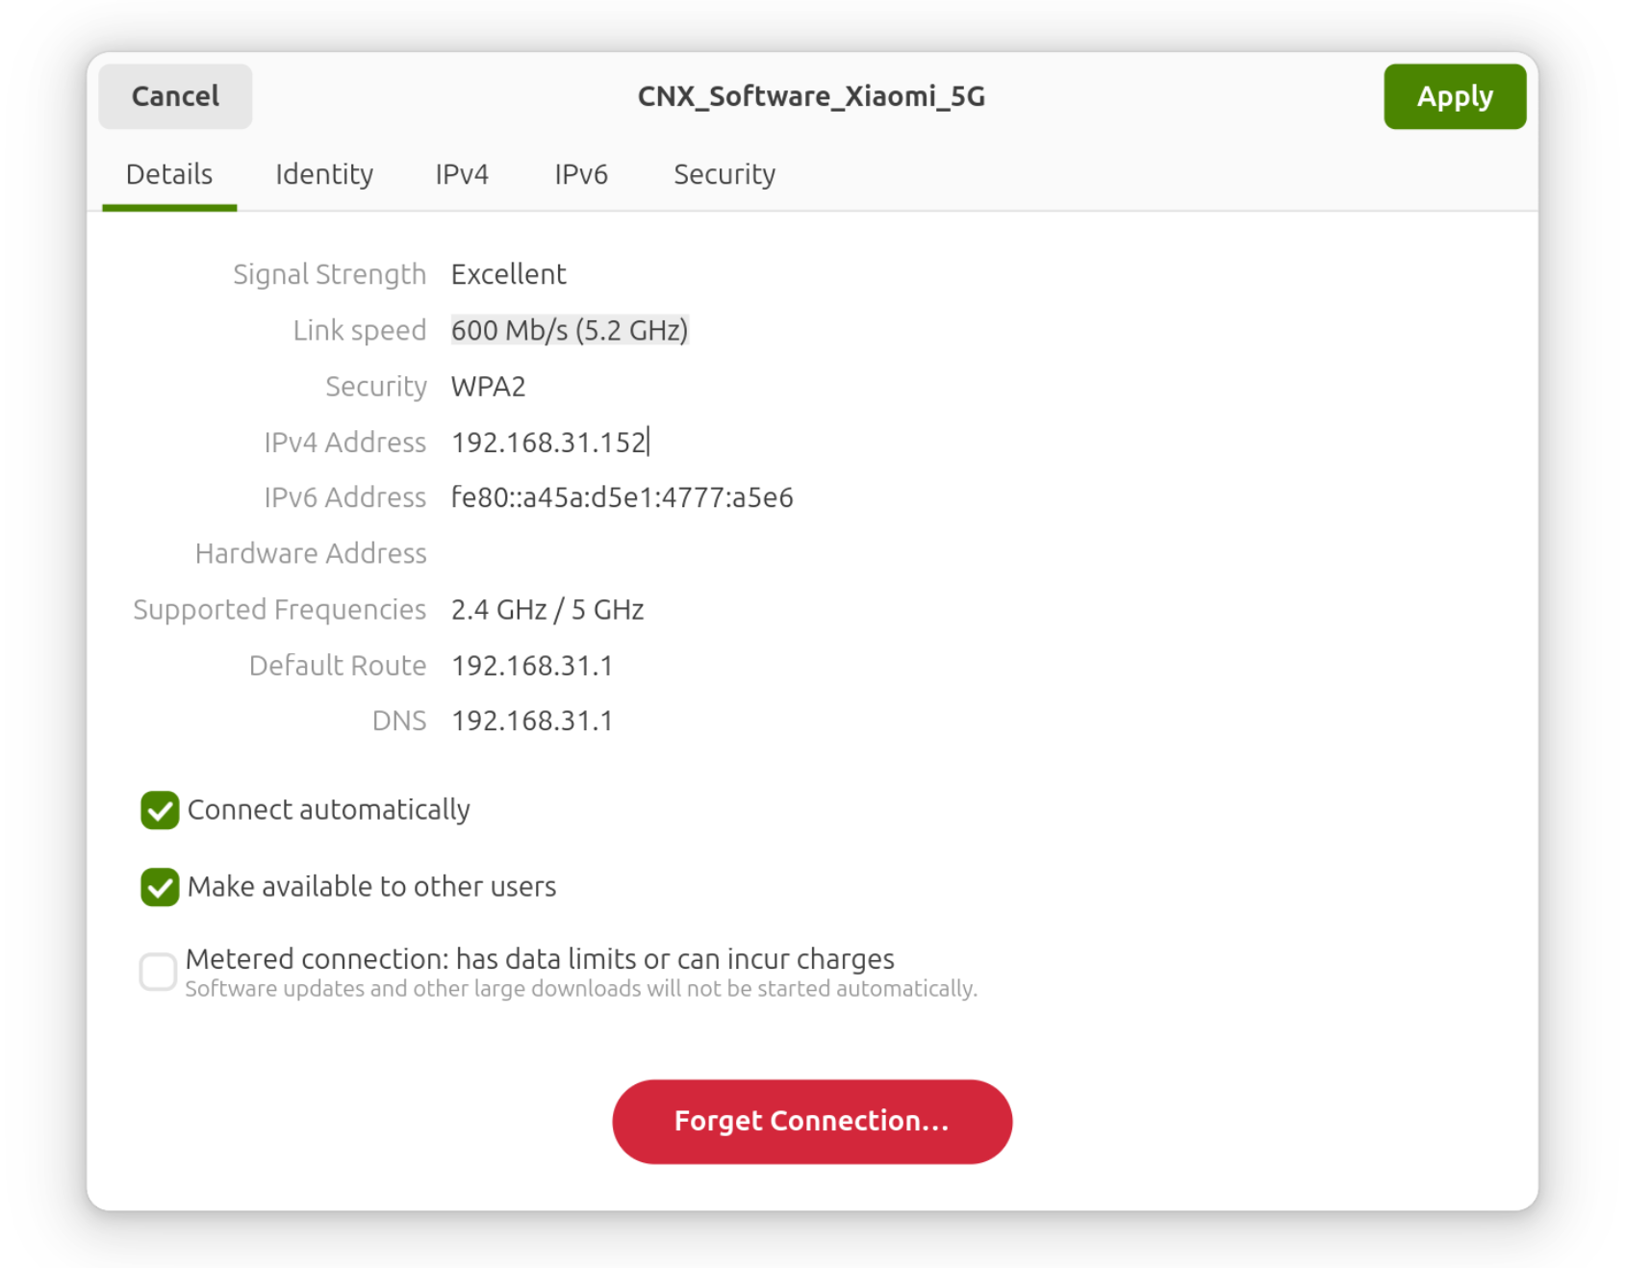Click the IPv4 address 192.168.31.152

[x=548, y=443]
